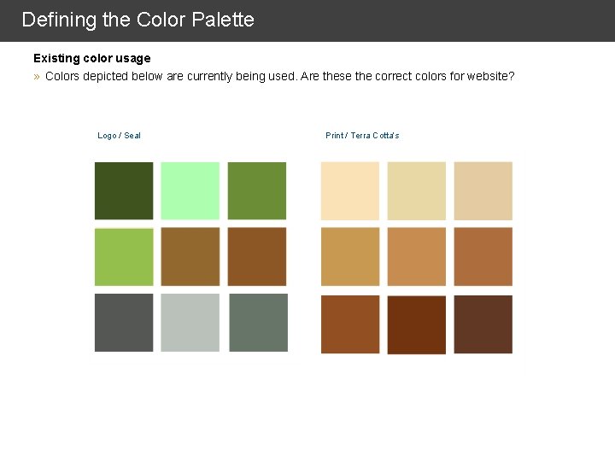Select the pale yellow-khaki Print swatch
Viewport: 615px width, 461px height.
[417, 190]
